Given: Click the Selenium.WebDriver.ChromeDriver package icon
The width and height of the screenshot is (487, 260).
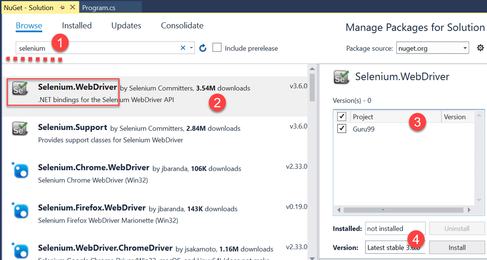Looking at the screenshot, I should [20, 250].
